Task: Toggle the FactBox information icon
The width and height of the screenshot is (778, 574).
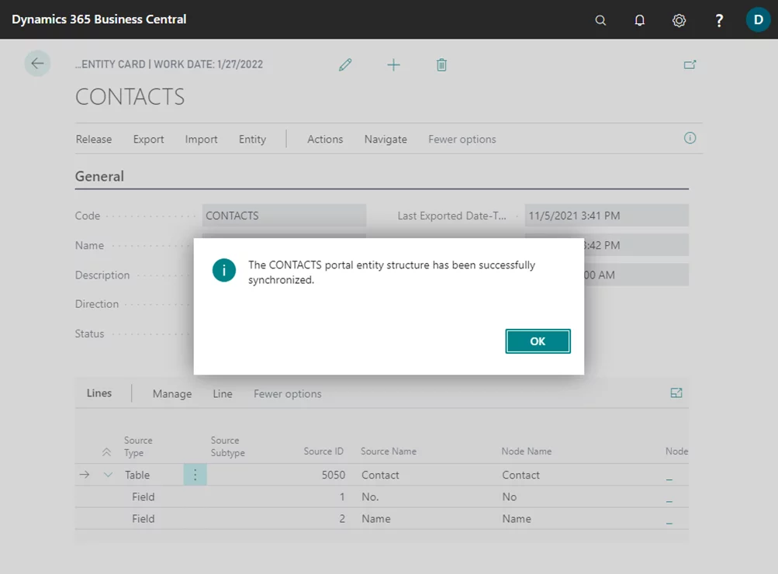Action: (690, 138)
